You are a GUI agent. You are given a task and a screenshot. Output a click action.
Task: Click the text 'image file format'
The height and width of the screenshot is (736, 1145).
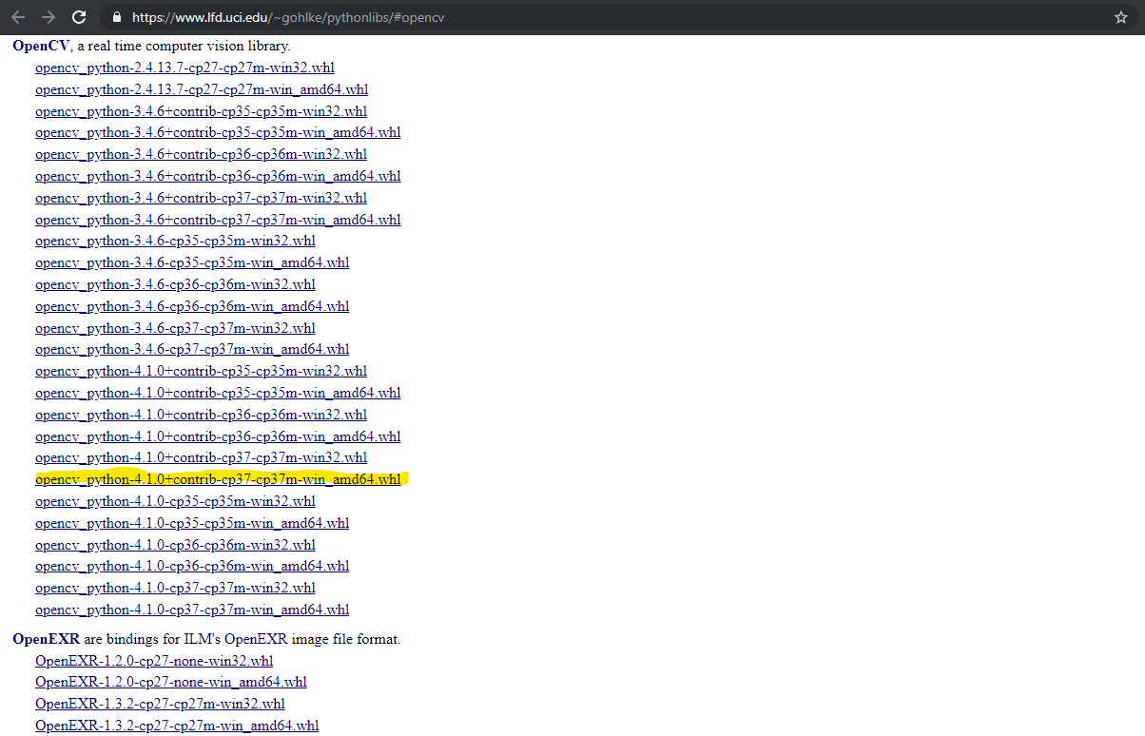click(346, 639)
